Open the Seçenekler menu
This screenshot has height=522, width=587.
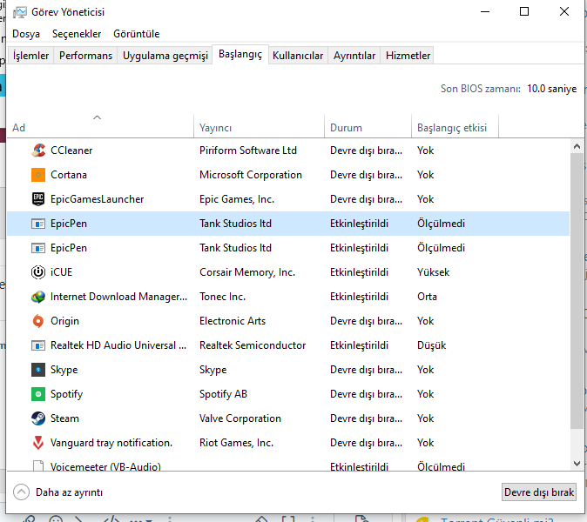tap(77, 34)
